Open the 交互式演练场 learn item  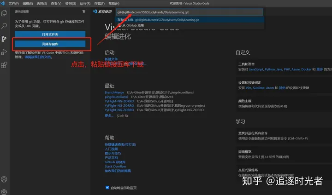coord(284,172)
